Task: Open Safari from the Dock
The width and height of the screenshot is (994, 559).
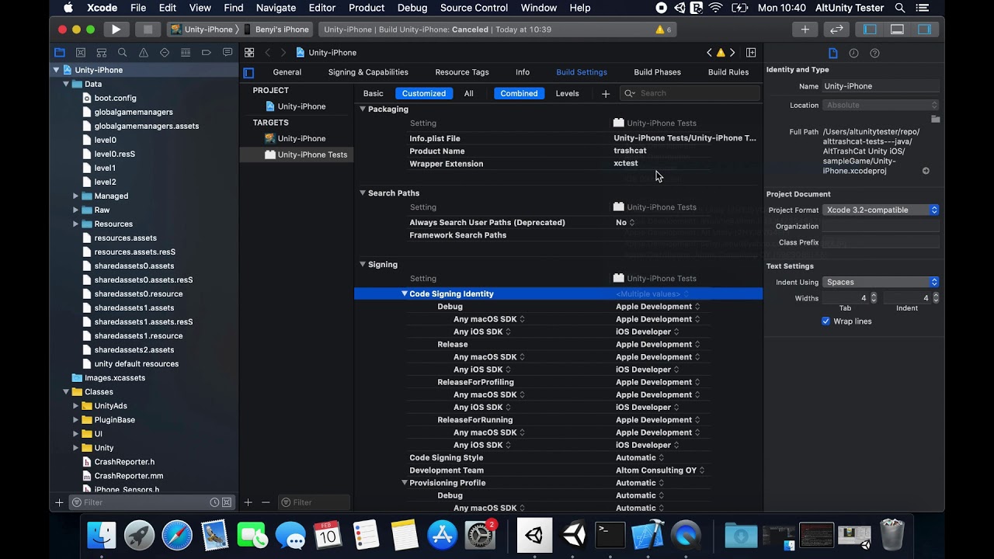Action: click(x=177, y=536)
